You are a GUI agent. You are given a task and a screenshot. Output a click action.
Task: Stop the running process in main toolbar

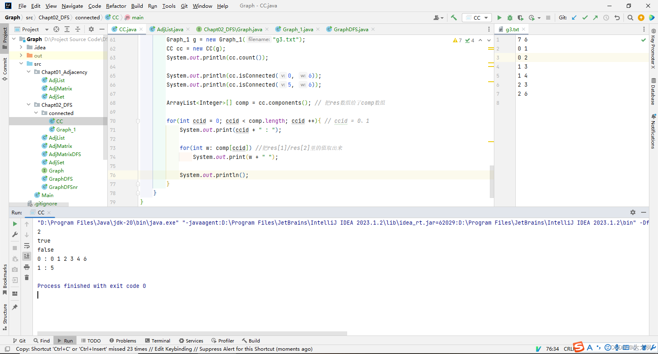pos(548,18)
